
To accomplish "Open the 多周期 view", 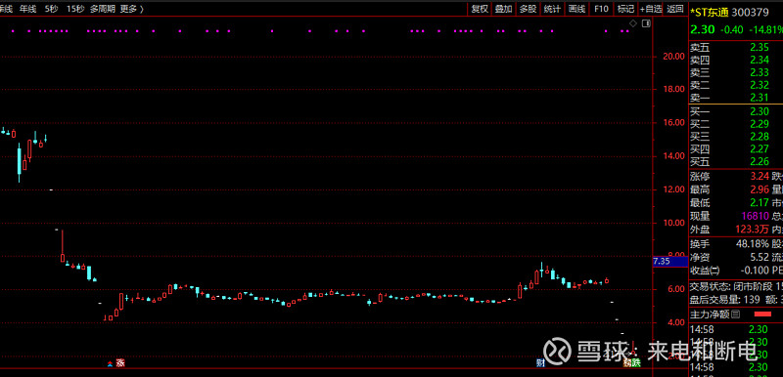I will pyautogui.click(x=103, y=9).
